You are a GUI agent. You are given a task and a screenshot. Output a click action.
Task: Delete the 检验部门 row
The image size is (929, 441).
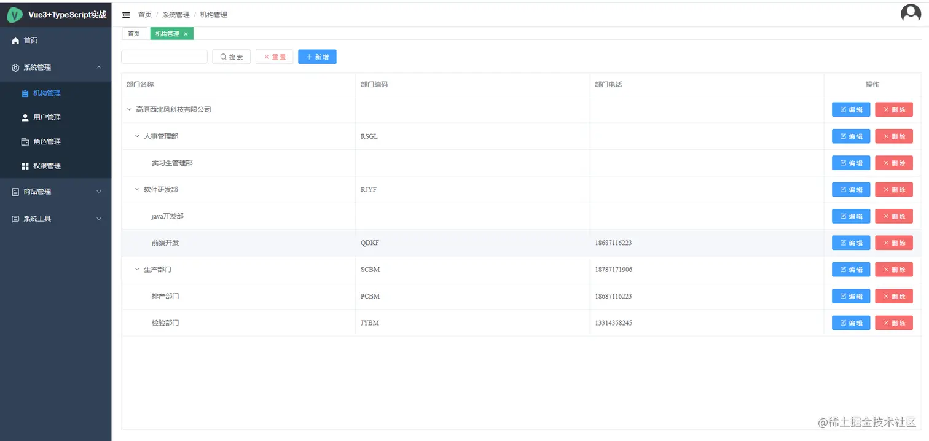pos(894,322)
